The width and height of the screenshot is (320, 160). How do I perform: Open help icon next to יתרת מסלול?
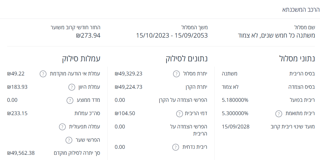pos(176,74)
